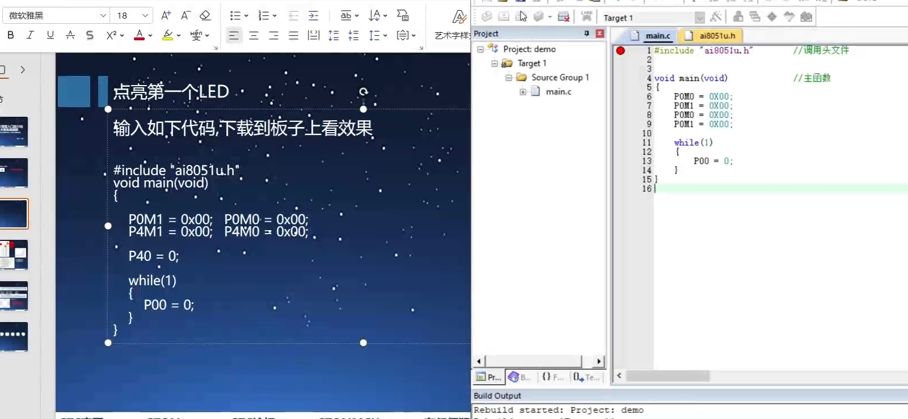Open the Paragraph dialog launcher
The height and width of the screenshot is (419, 908).
421,48
